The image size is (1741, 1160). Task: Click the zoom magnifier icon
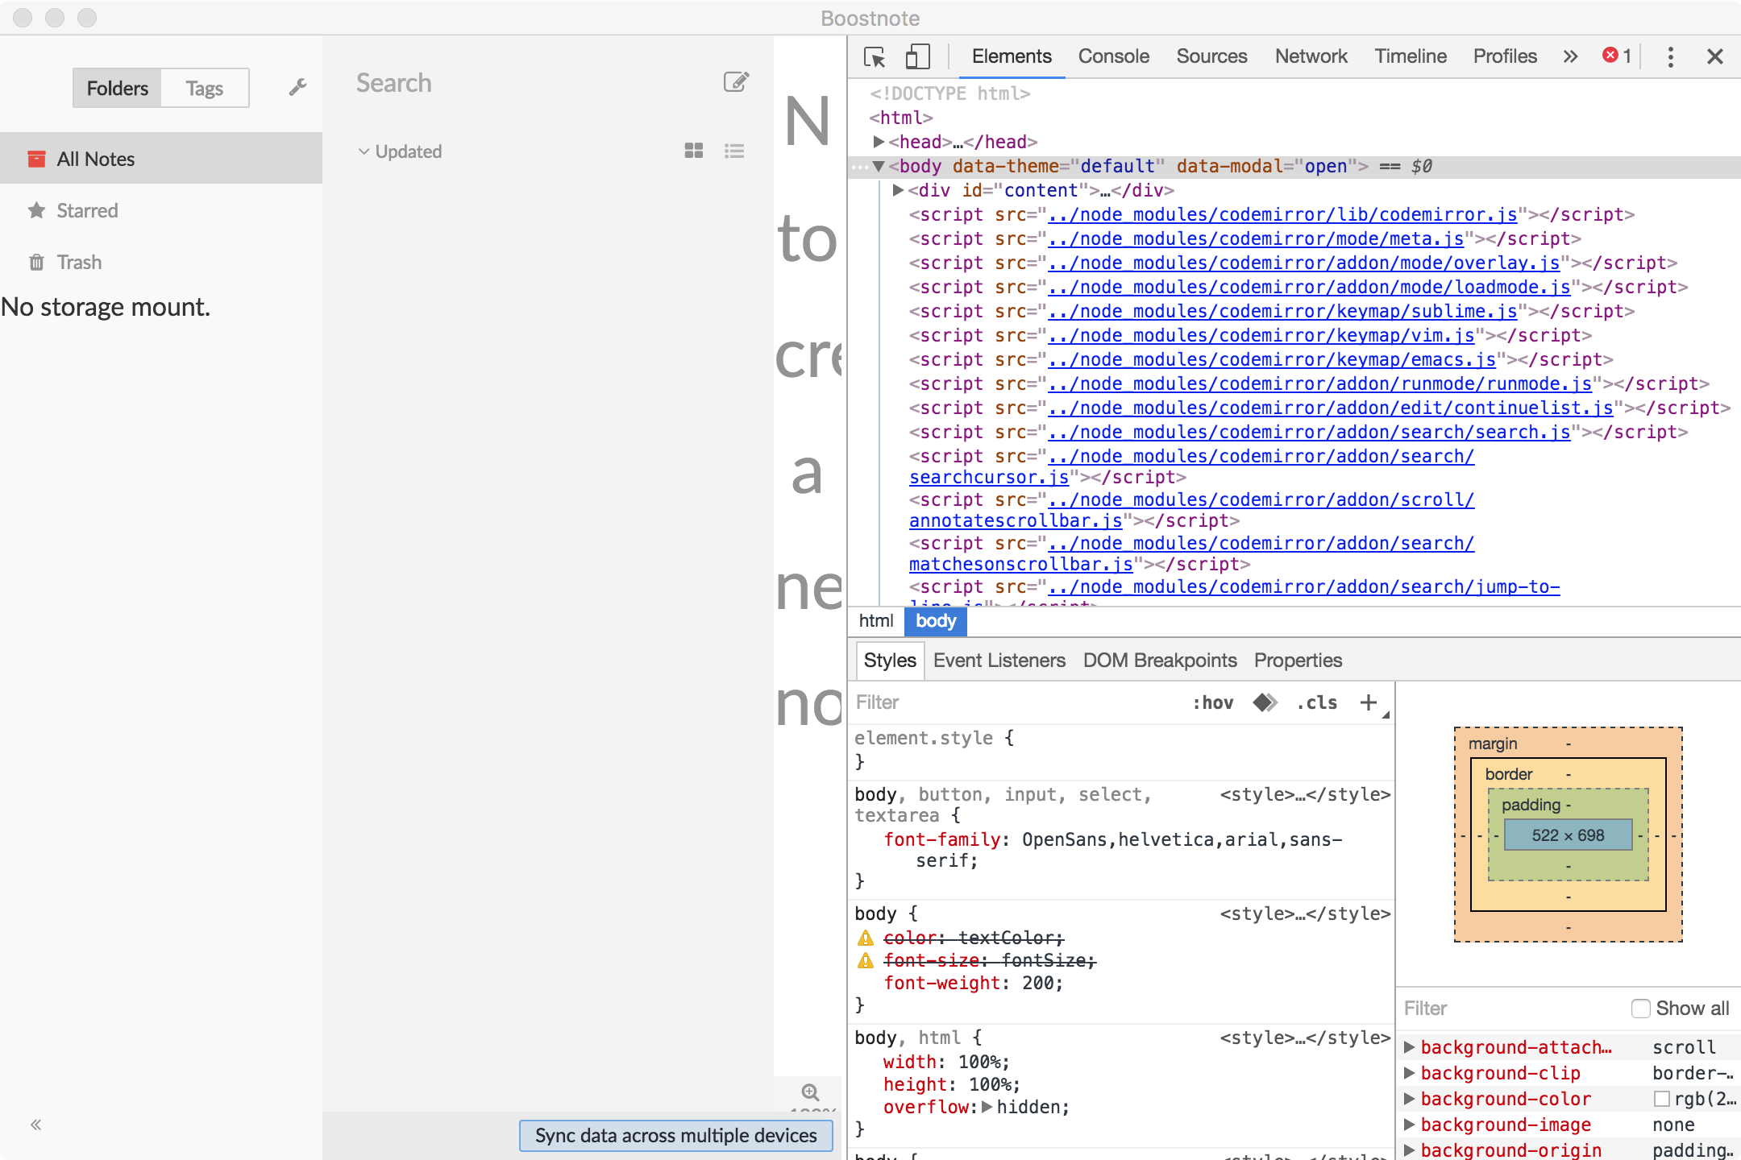click(810, 1092)
